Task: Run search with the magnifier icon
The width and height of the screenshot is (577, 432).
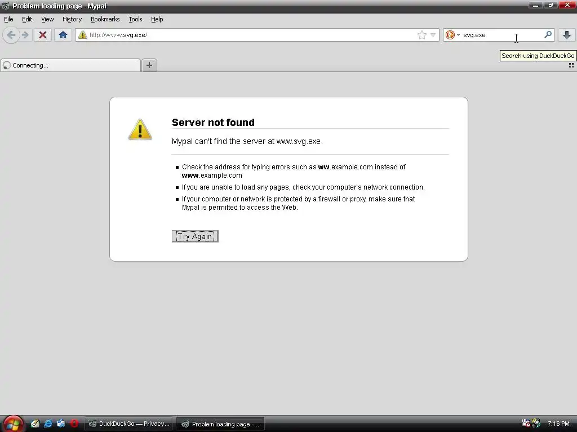Action: point(548,35)
